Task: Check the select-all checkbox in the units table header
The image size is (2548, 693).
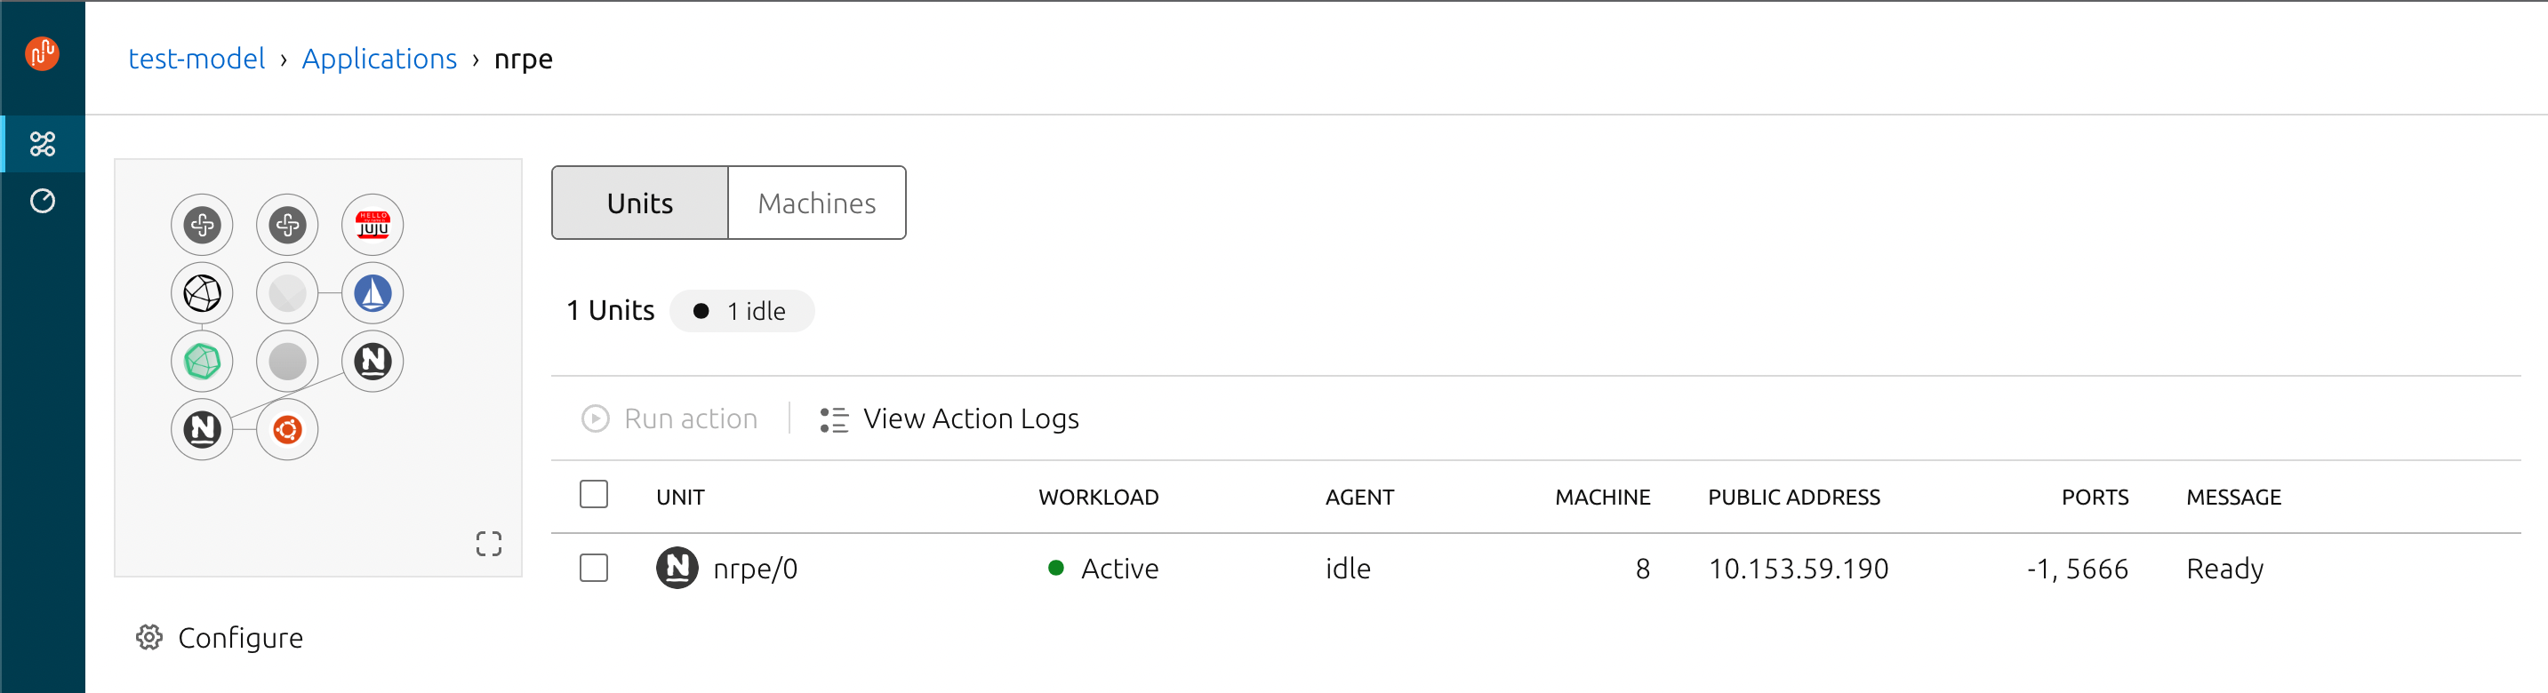Action: (594, 493)
